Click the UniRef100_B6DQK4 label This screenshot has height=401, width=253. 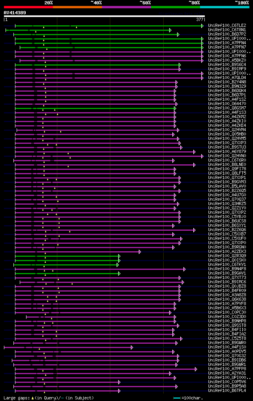click(x=227, y=91)
